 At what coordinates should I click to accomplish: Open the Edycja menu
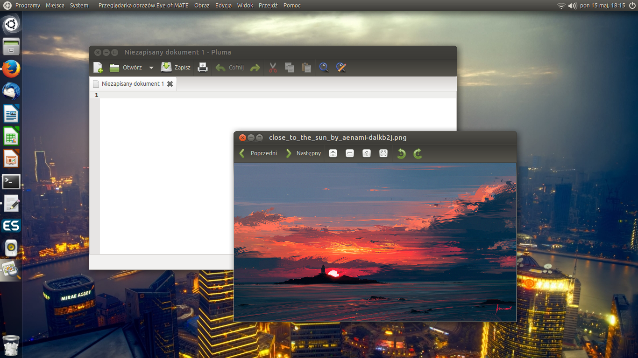(223, 6)
